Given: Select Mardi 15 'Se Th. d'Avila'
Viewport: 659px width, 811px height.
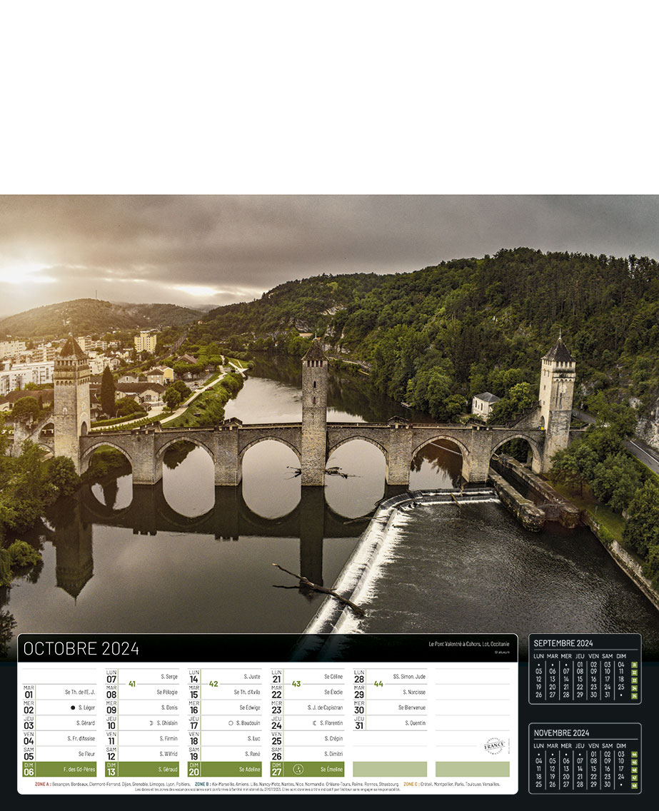Looking at the screenshot, I should [x=225, y=692].
